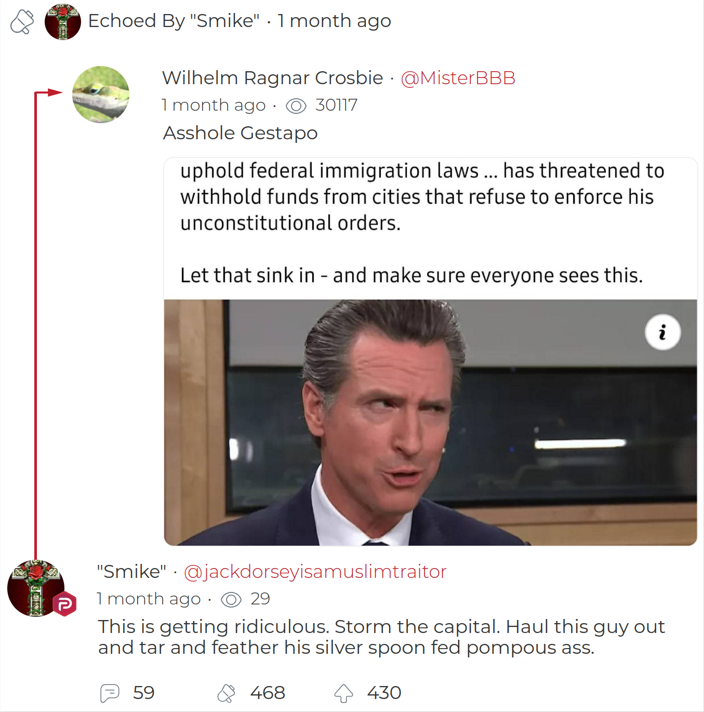Click the embedded article text about immigration laws
The image size is (704, 712).
(x=422, y=223)
